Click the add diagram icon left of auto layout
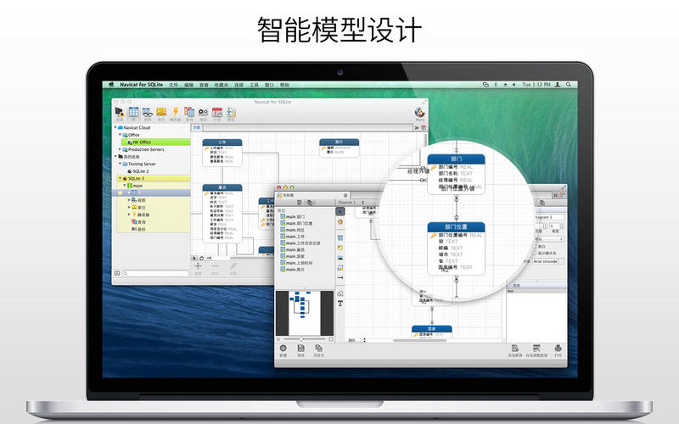The height and width of the screenshot is (424, 679). coord(515,349)
